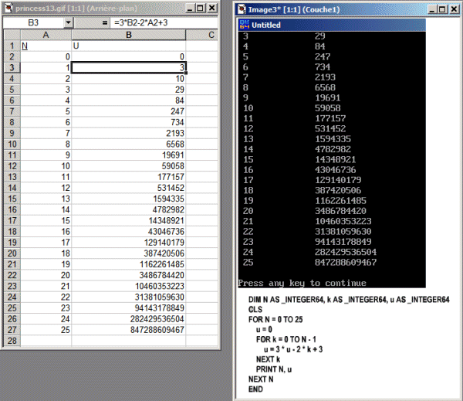Click the princess13.gif window title icon
463x401 pixels.
tap(8, 8)
